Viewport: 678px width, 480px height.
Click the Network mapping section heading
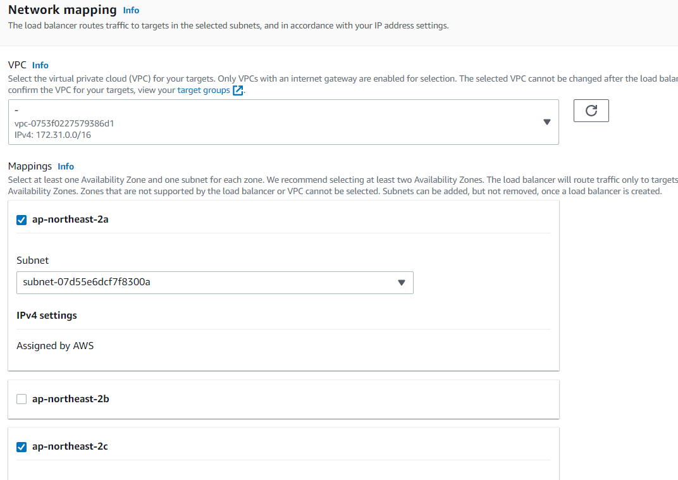pyautogui.click(x=62, y=9)
